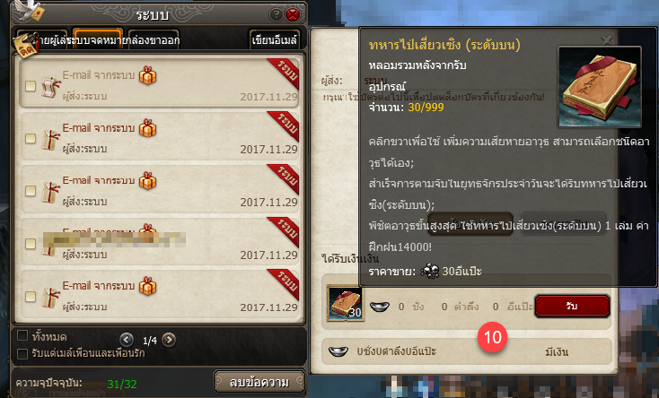This screenshot has width=659, height=398.
Task: Click the silver ingot icon beside attachment
Action: click(x=379, y=307)
